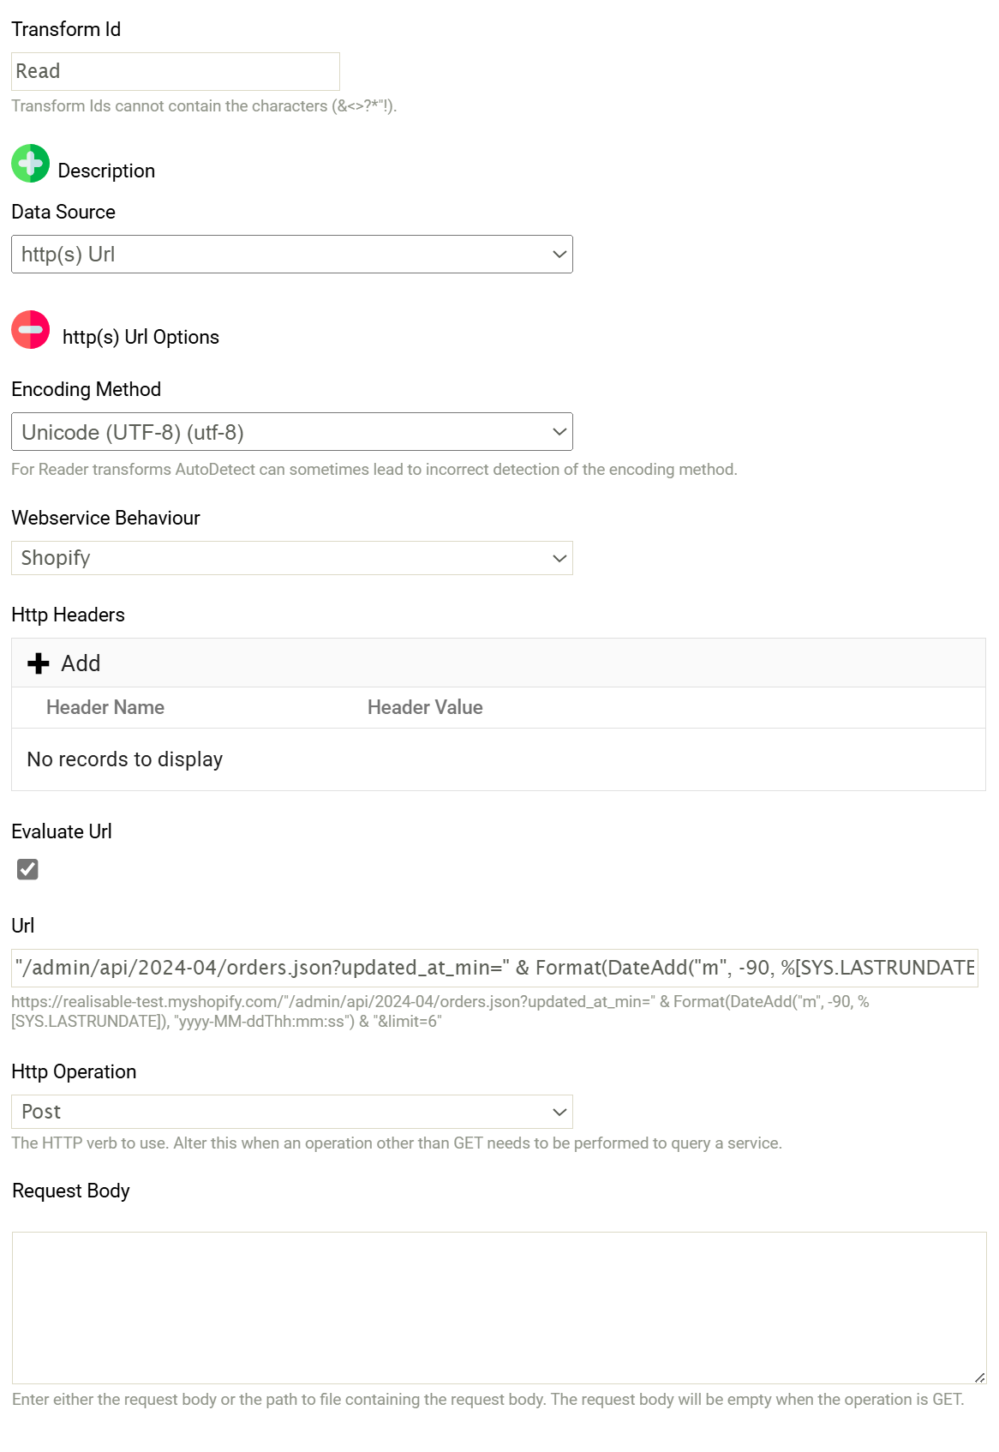
Task: Click the Add button in Http Headers
Action: (81, 663)
